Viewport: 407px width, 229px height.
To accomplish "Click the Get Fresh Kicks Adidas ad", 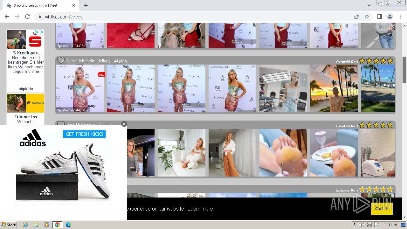I will (x=64, y=164).
